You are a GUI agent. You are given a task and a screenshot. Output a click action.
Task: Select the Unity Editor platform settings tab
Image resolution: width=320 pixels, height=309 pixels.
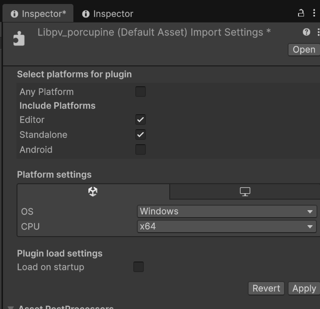[x=93, y=192]
